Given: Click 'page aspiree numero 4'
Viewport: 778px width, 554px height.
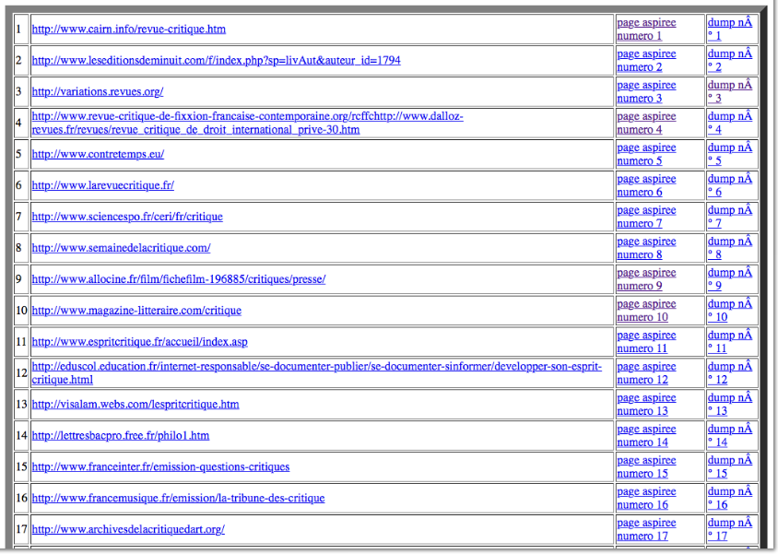Looking at the screenshot, I should (646, 123).
